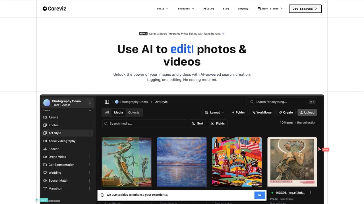Switch to the Objects tab
The image size is (364, 204).
tap(134, 112)
